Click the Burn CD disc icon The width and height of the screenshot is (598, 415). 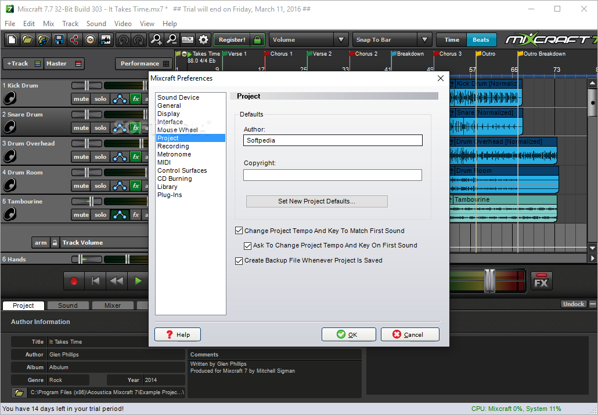coord(90,39)
